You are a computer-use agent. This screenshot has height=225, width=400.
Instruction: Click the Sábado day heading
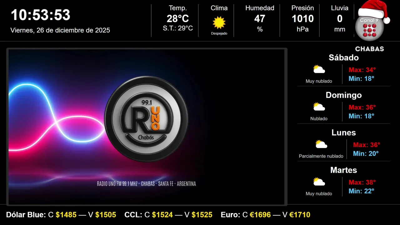(344, 57)
